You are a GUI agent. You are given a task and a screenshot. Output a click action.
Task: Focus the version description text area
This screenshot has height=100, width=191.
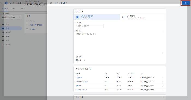click(120, 43)
